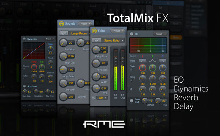Open the Dynamics Preset dropdown
The image size is (220, 136).
coord(49,39)
